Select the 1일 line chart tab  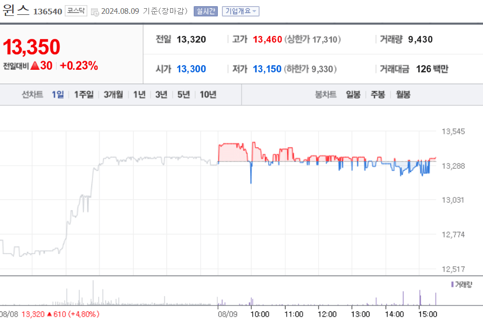(58, 94)
